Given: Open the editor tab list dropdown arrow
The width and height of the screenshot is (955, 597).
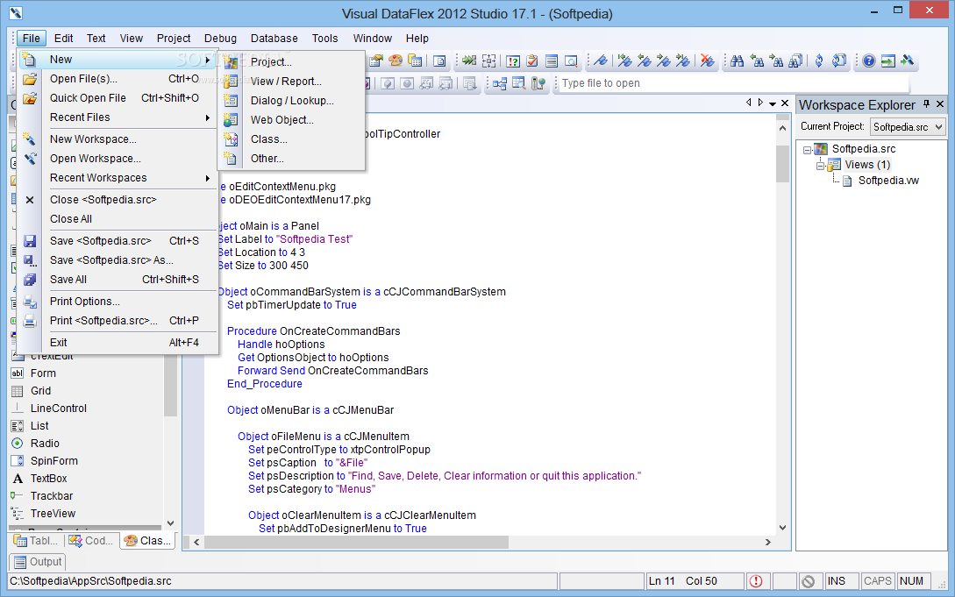Looking at the screenshot, I should click(773, 103).
